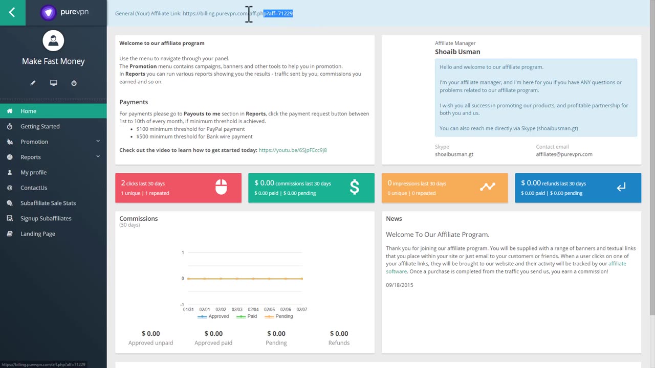Open the My profile page

tap(53, 172)
